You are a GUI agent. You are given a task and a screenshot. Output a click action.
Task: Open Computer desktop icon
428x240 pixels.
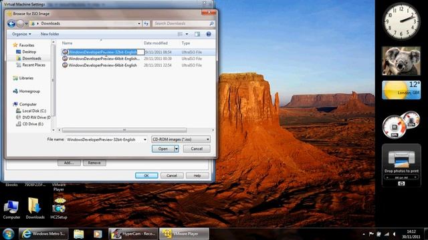tap(11, 209)
